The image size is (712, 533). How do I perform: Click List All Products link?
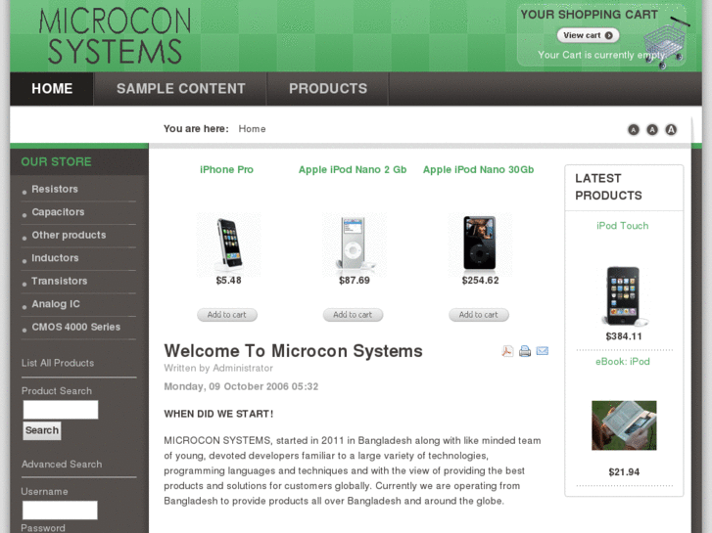pyautogui.click(x=58, y=363)
